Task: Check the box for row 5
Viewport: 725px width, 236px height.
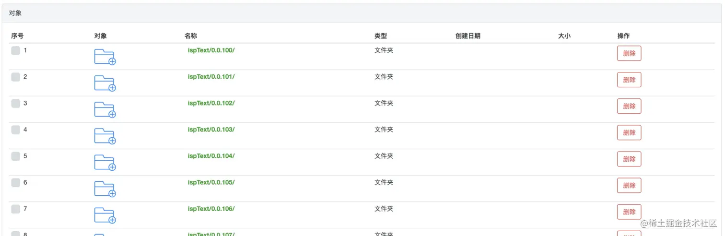Action: (x=16, y=156)
